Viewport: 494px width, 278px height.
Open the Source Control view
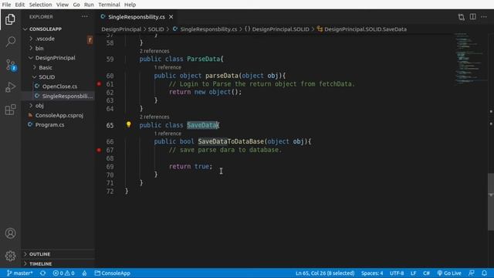click(x=10, y=65)
